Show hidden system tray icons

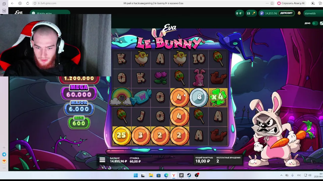[x=281, y=175]
